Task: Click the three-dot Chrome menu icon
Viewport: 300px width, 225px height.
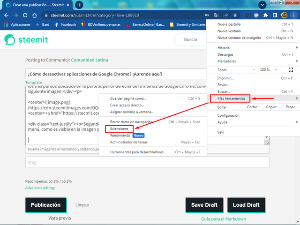Action: [294, 15]
